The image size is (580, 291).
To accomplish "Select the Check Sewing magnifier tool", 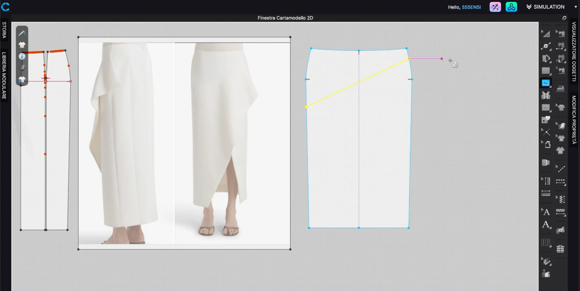I will click(x=561, y=71).
